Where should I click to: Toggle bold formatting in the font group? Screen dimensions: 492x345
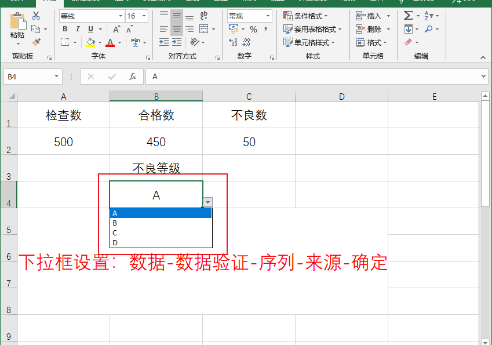[64, 29]
